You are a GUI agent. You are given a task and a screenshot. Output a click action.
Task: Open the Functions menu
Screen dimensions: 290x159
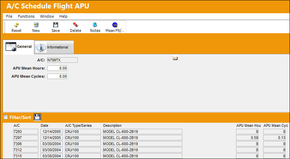click(26, 16)
